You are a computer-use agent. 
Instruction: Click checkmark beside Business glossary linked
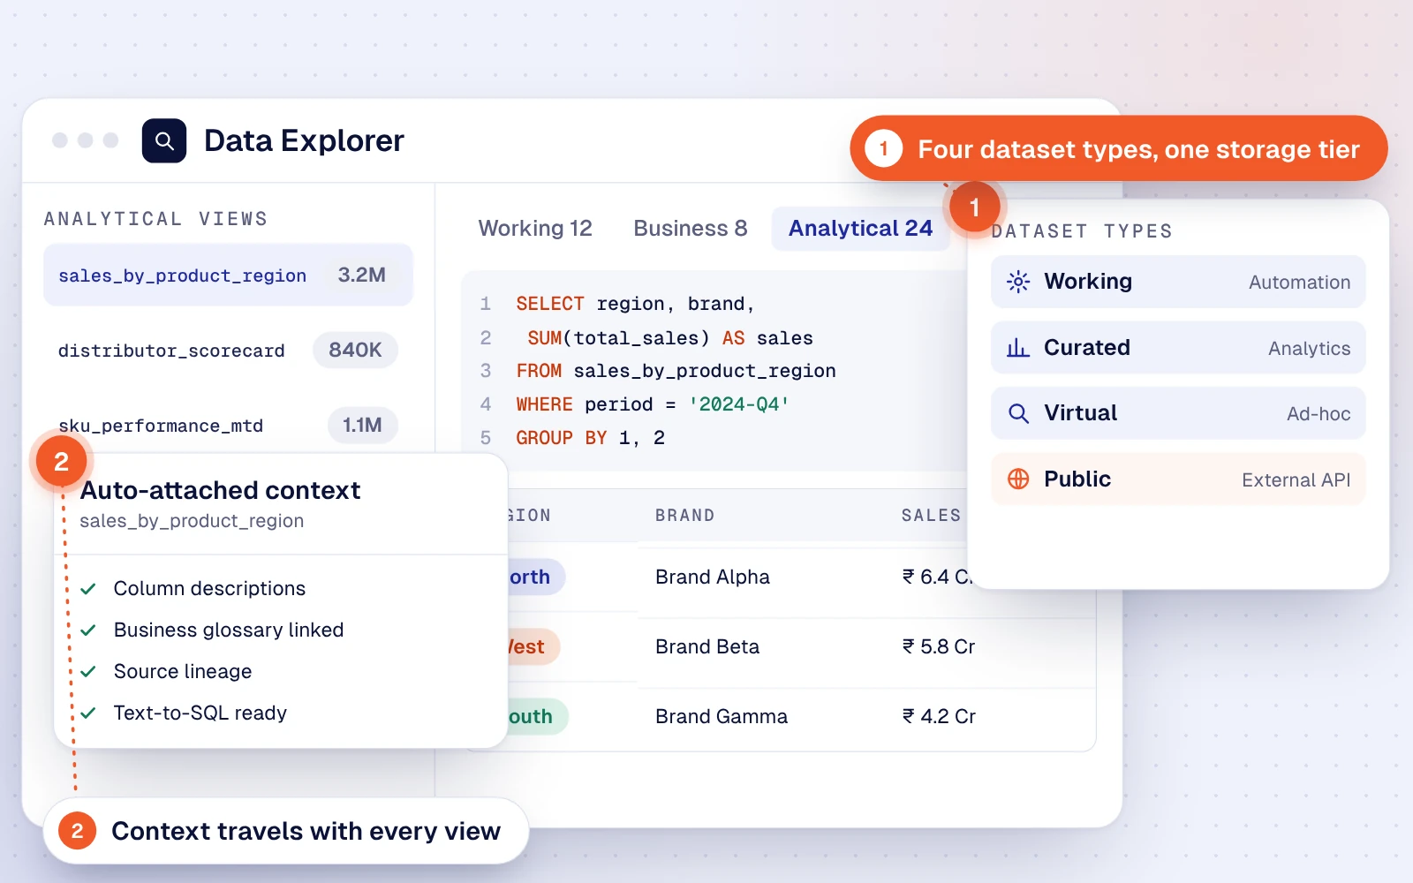[x=88, y=630]
